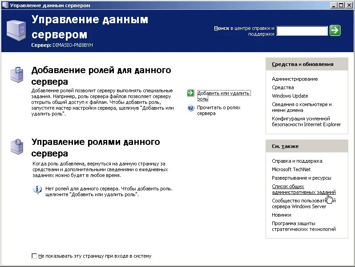Open 'Развертывание и ресурсы' link

coord(301,178)
